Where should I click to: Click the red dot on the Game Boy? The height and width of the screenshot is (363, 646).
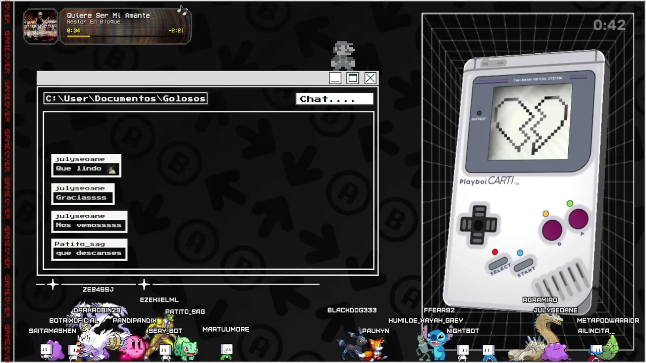point(495,252)
